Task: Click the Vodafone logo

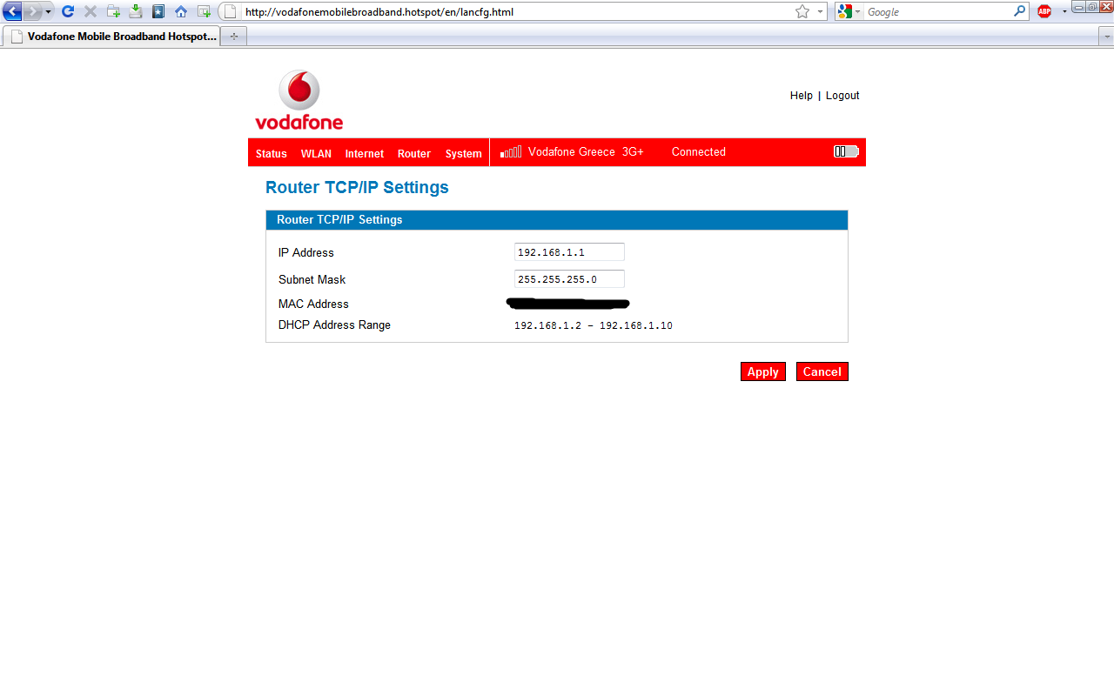Action: pos(299,100)
